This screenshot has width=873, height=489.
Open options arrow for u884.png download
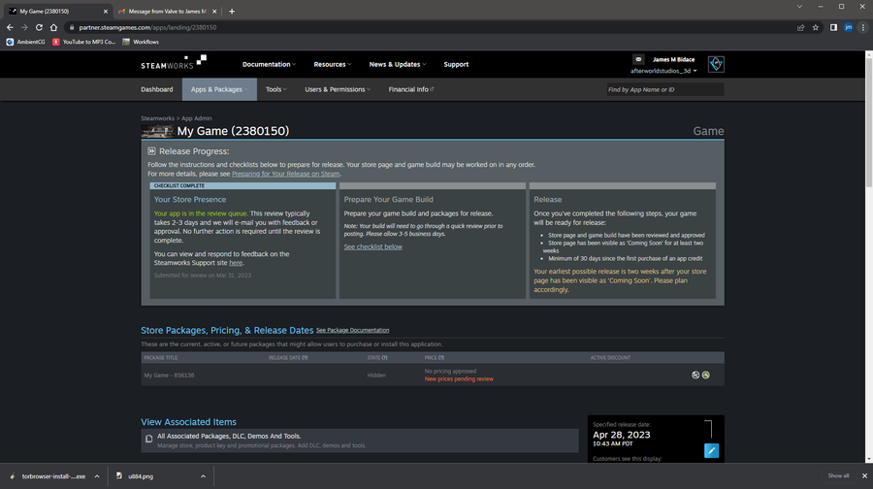(204, 476)
